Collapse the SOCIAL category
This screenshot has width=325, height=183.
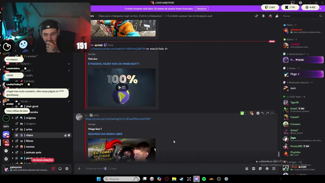[24, 102]
